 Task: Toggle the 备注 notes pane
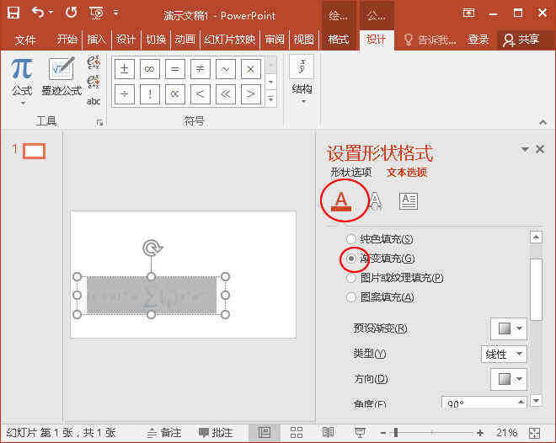click(x=164, y=433)
